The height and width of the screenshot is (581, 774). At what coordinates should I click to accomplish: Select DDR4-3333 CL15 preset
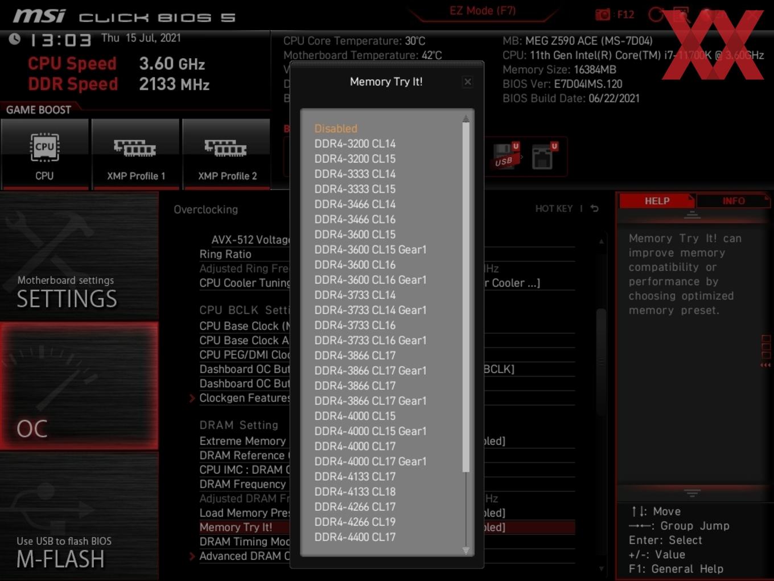point(355,189)
